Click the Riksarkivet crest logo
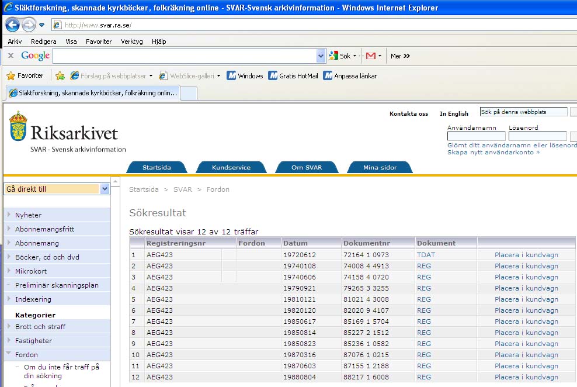 click(18, 126)
